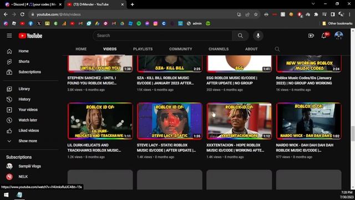Switch to the PLAYLISTS tab
Image resolution: width=355 pixels, height=200 pixels.
click(x=143, y=49)
